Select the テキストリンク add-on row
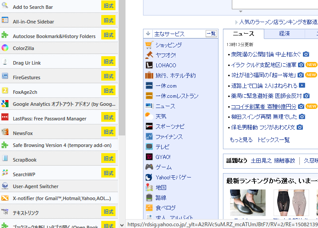 (59, 211)
